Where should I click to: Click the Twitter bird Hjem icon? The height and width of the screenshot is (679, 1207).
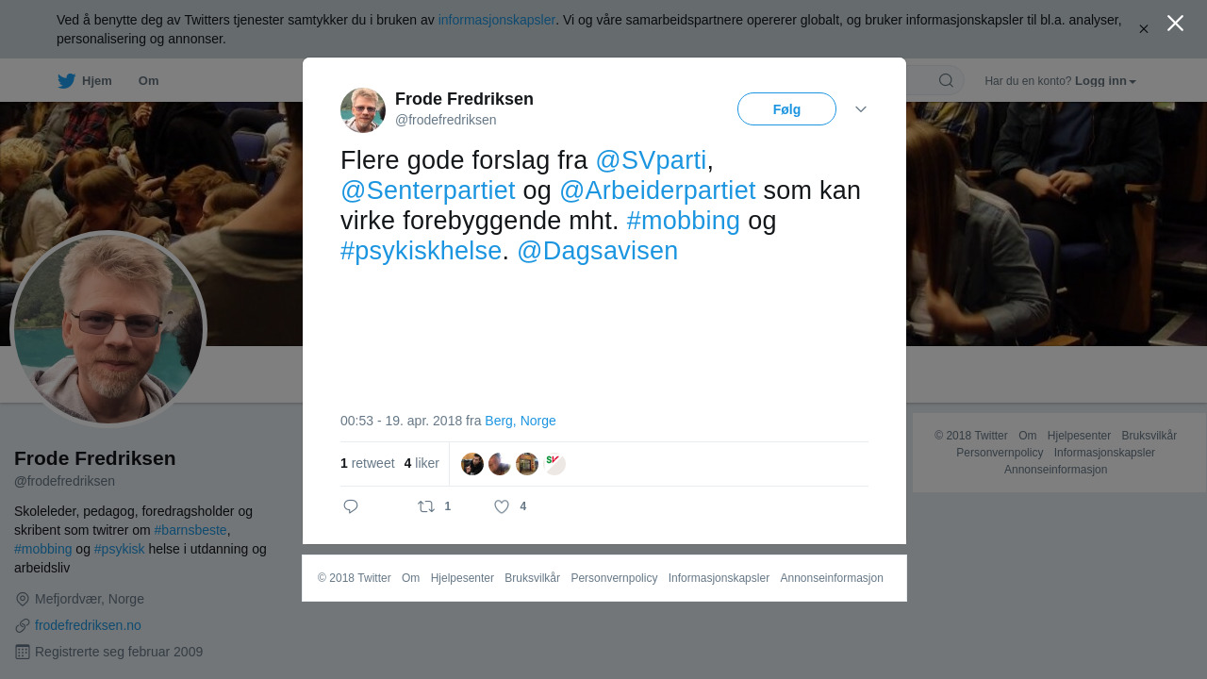coord(66,81)
